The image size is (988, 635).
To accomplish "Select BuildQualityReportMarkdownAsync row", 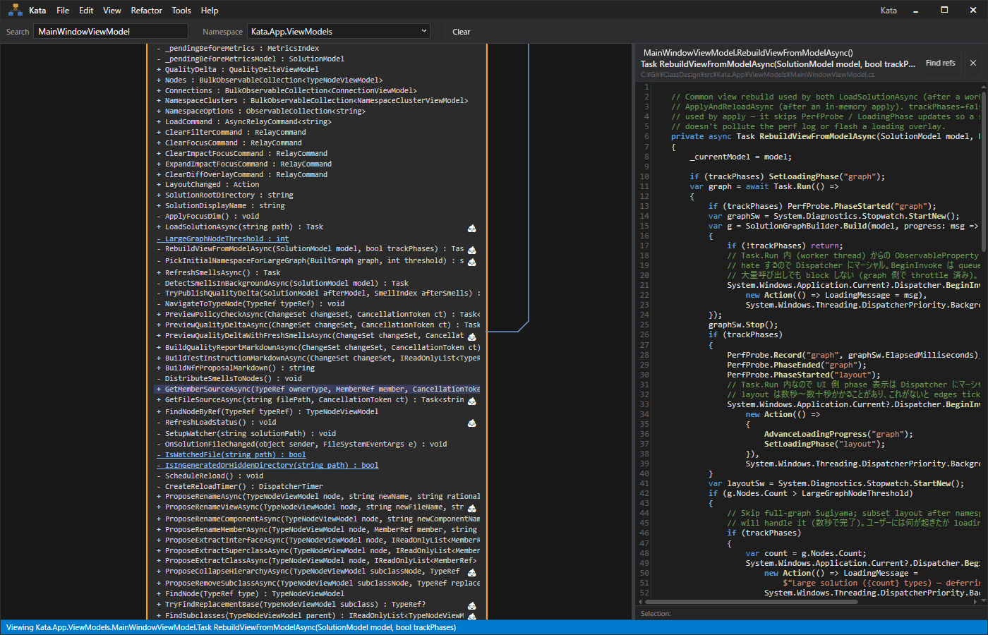I will pos(318,347).
